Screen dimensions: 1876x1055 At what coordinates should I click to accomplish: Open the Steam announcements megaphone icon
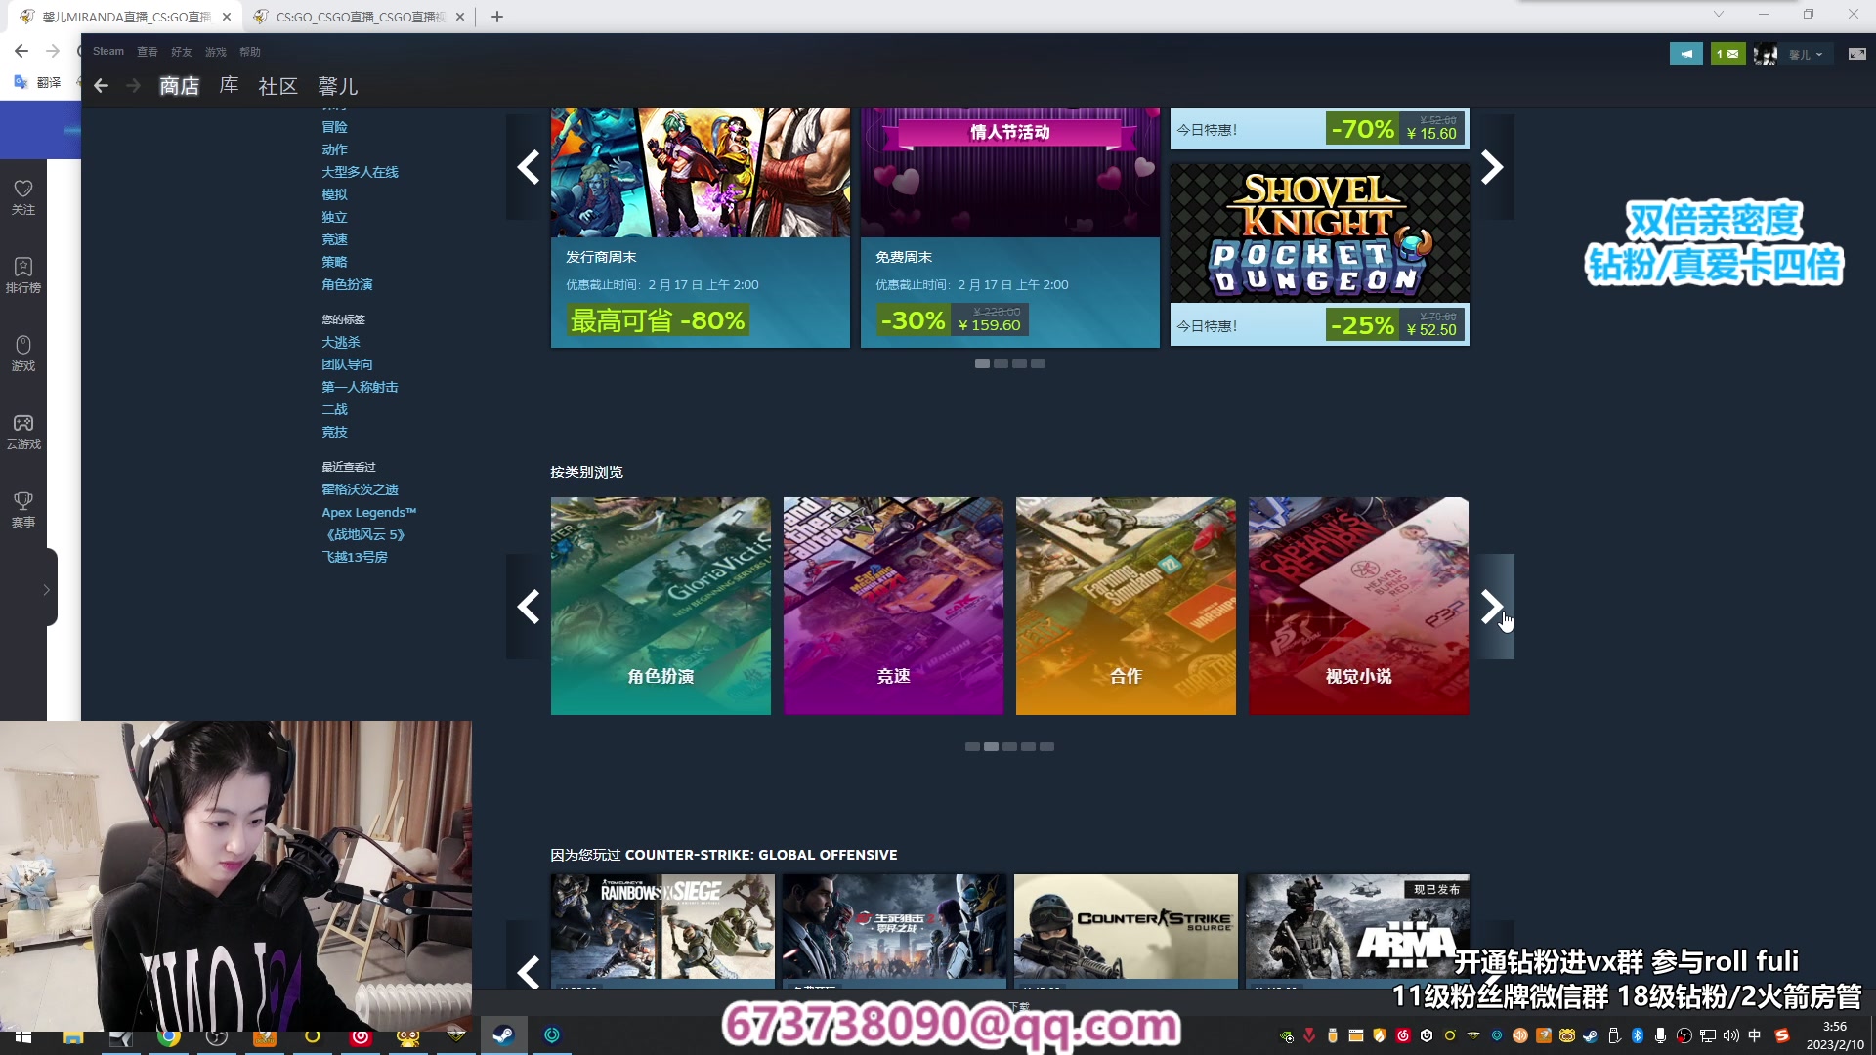[1685, 54]
